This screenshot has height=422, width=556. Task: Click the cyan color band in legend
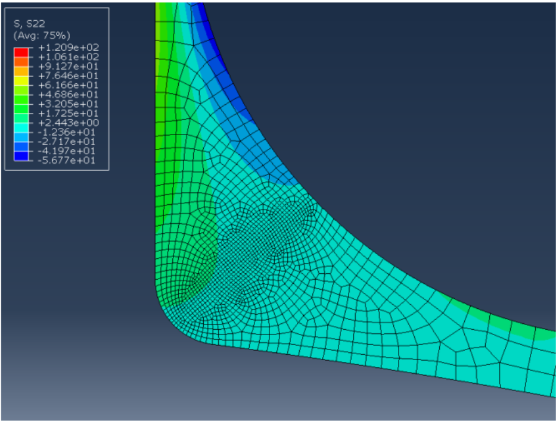tap(21, 128)
